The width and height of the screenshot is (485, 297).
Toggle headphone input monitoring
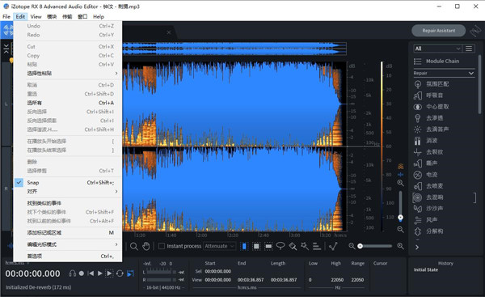(x=73, y=274)
